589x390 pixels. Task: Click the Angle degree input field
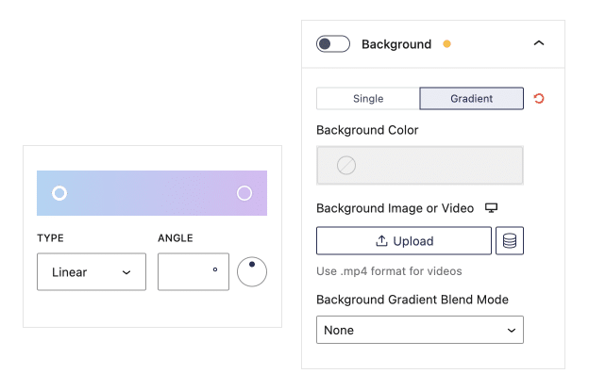click(194, 272)
